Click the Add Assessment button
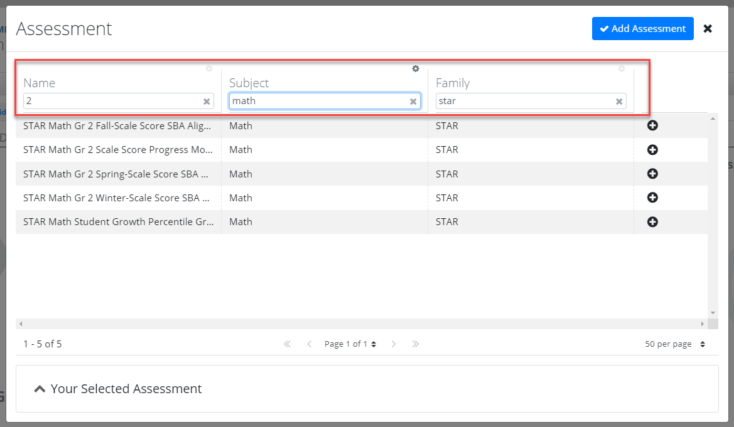Viewport: 734px width, 427px height. pos(643,28)
